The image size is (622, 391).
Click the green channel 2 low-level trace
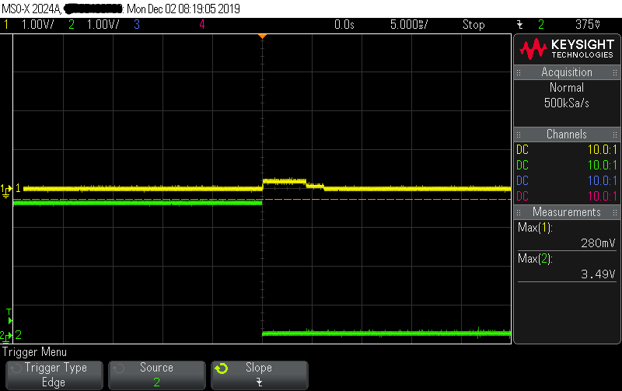[386, 333]
